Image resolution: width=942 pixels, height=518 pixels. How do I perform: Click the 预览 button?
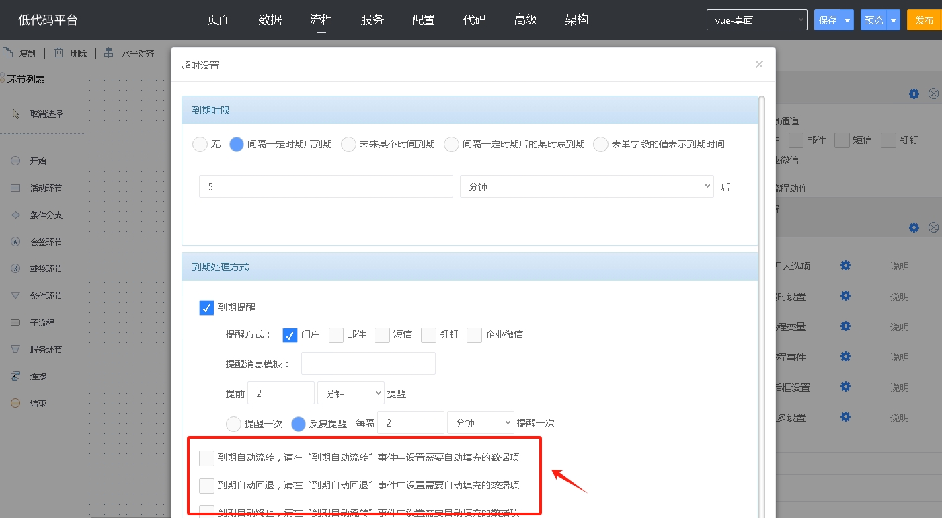point(874,20)
